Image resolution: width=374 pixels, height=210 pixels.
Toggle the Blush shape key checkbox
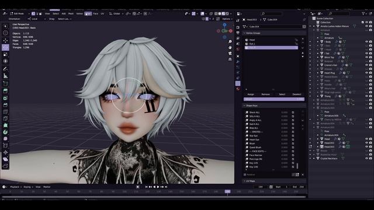tap(293, 143)
